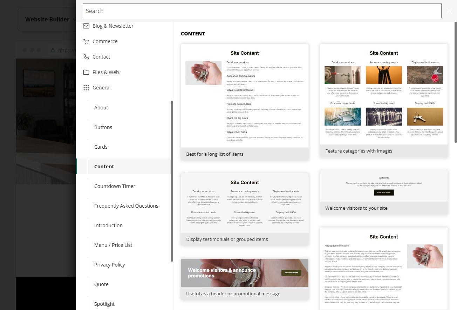Select the Buttons subcategory

123,127
